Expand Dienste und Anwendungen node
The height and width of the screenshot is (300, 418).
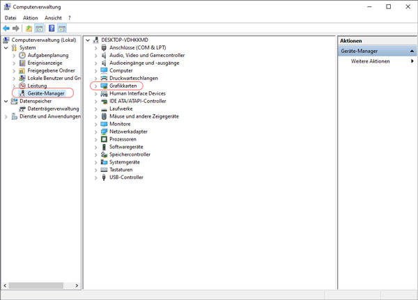[6, 116]
